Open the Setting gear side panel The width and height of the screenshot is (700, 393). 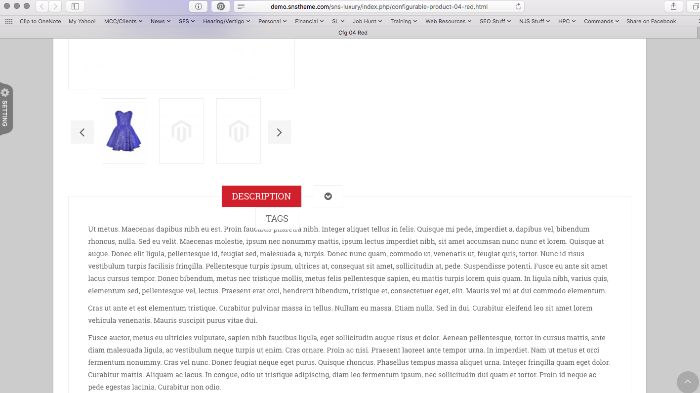(5, 108)
